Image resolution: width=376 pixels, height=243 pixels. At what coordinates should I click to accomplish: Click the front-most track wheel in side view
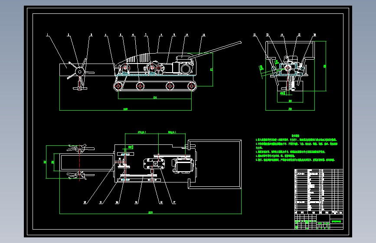118,86
